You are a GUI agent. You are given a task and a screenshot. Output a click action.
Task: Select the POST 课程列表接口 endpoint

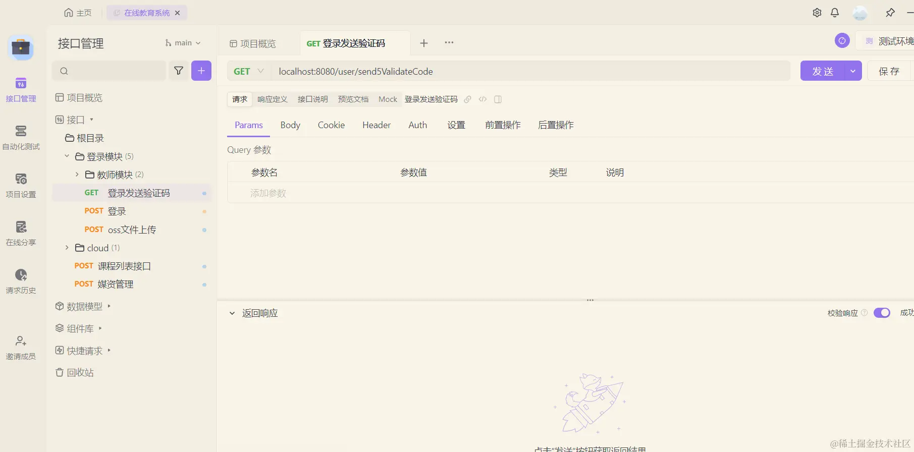tap(132, 266)
